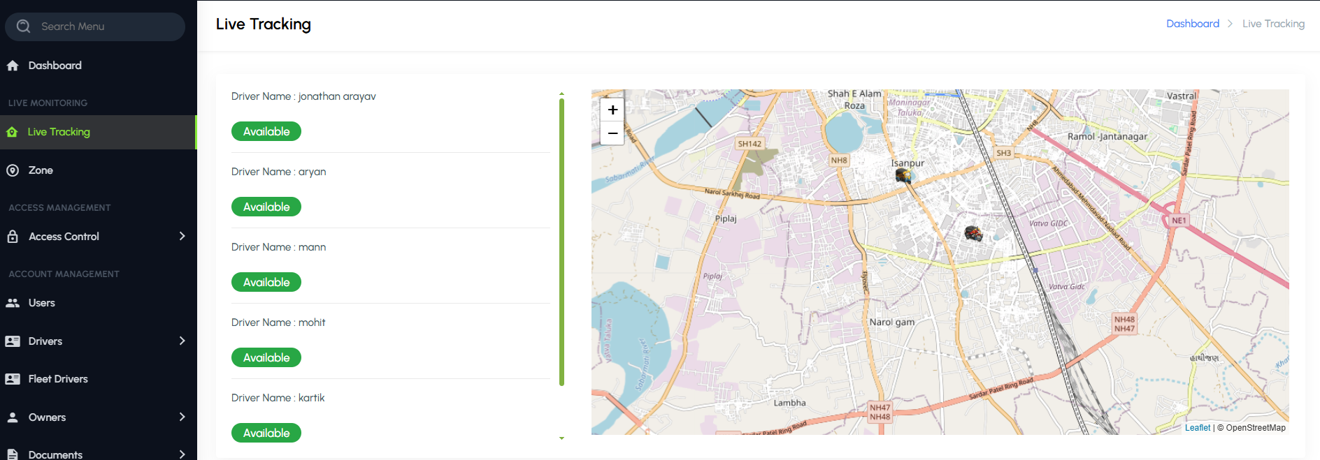Click the vehicle marker near Isanpur
1320x460 pixels.
903,176
